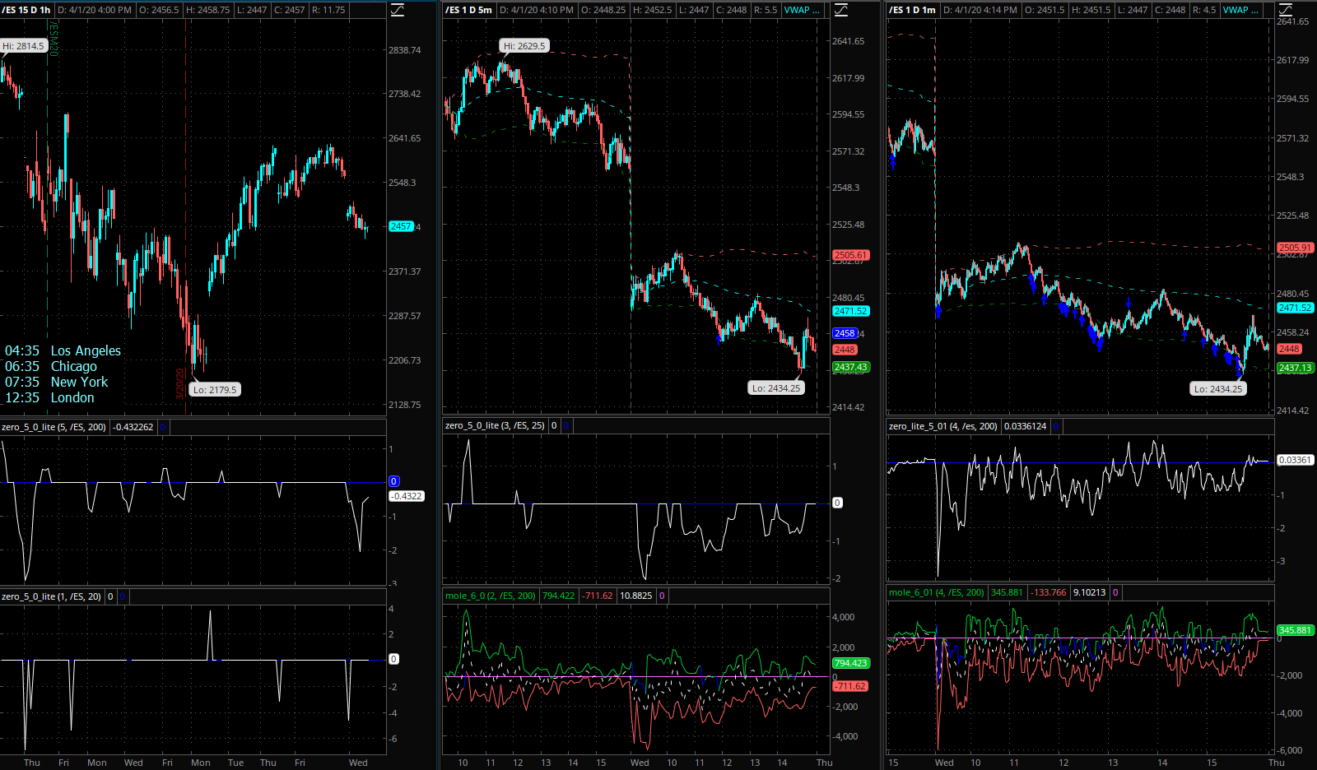Open mole_6_0 (2, /ES, 200) study label
1317x770 pixels.
(491, 596)
